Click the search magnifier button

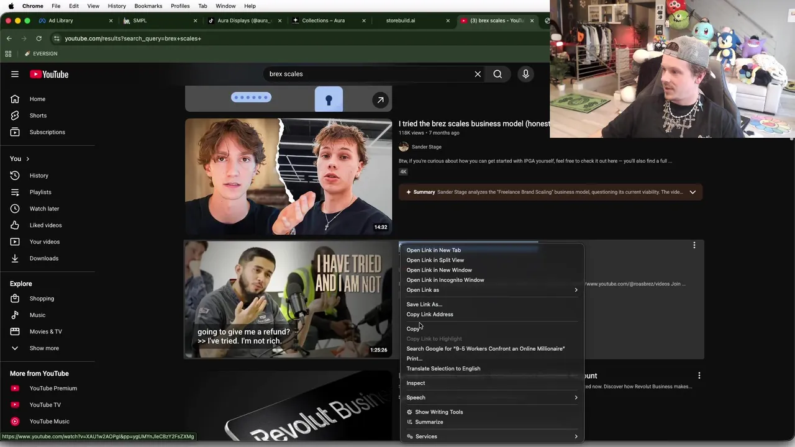pos(497,74)
